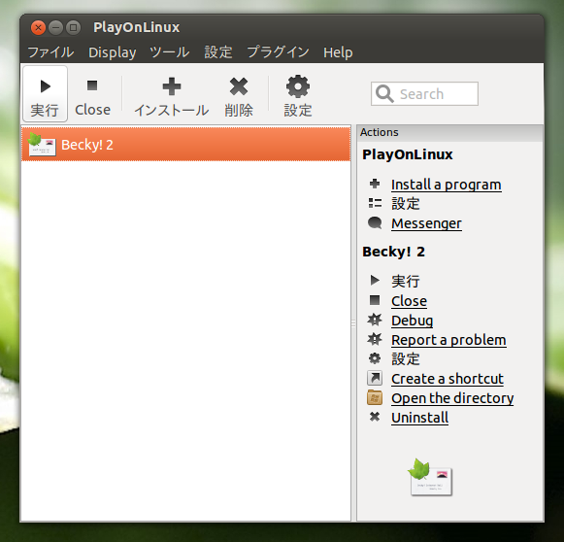The image size is (564, 542).
Task: Click the Close stop icon in toolbar
Action: coord(92,85)
